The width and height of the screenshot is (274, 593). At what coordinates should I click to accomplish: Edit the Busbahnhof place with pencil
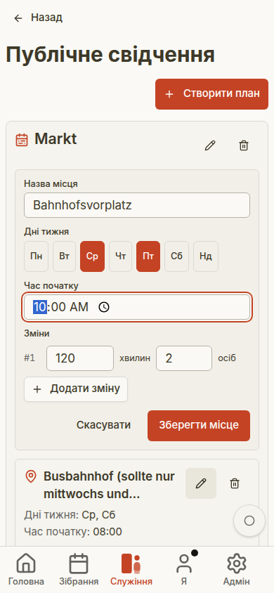[x=201, y=483]
